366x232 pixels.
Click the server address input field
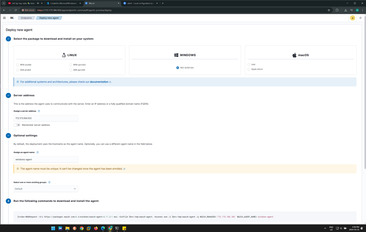click(46, 118)
